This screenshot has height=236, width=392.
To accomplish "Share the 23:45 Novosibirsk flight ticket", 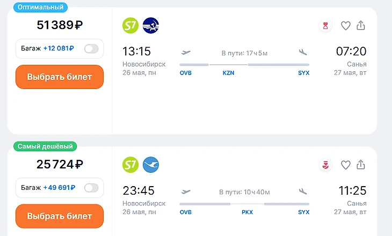I will pos(361,164).
